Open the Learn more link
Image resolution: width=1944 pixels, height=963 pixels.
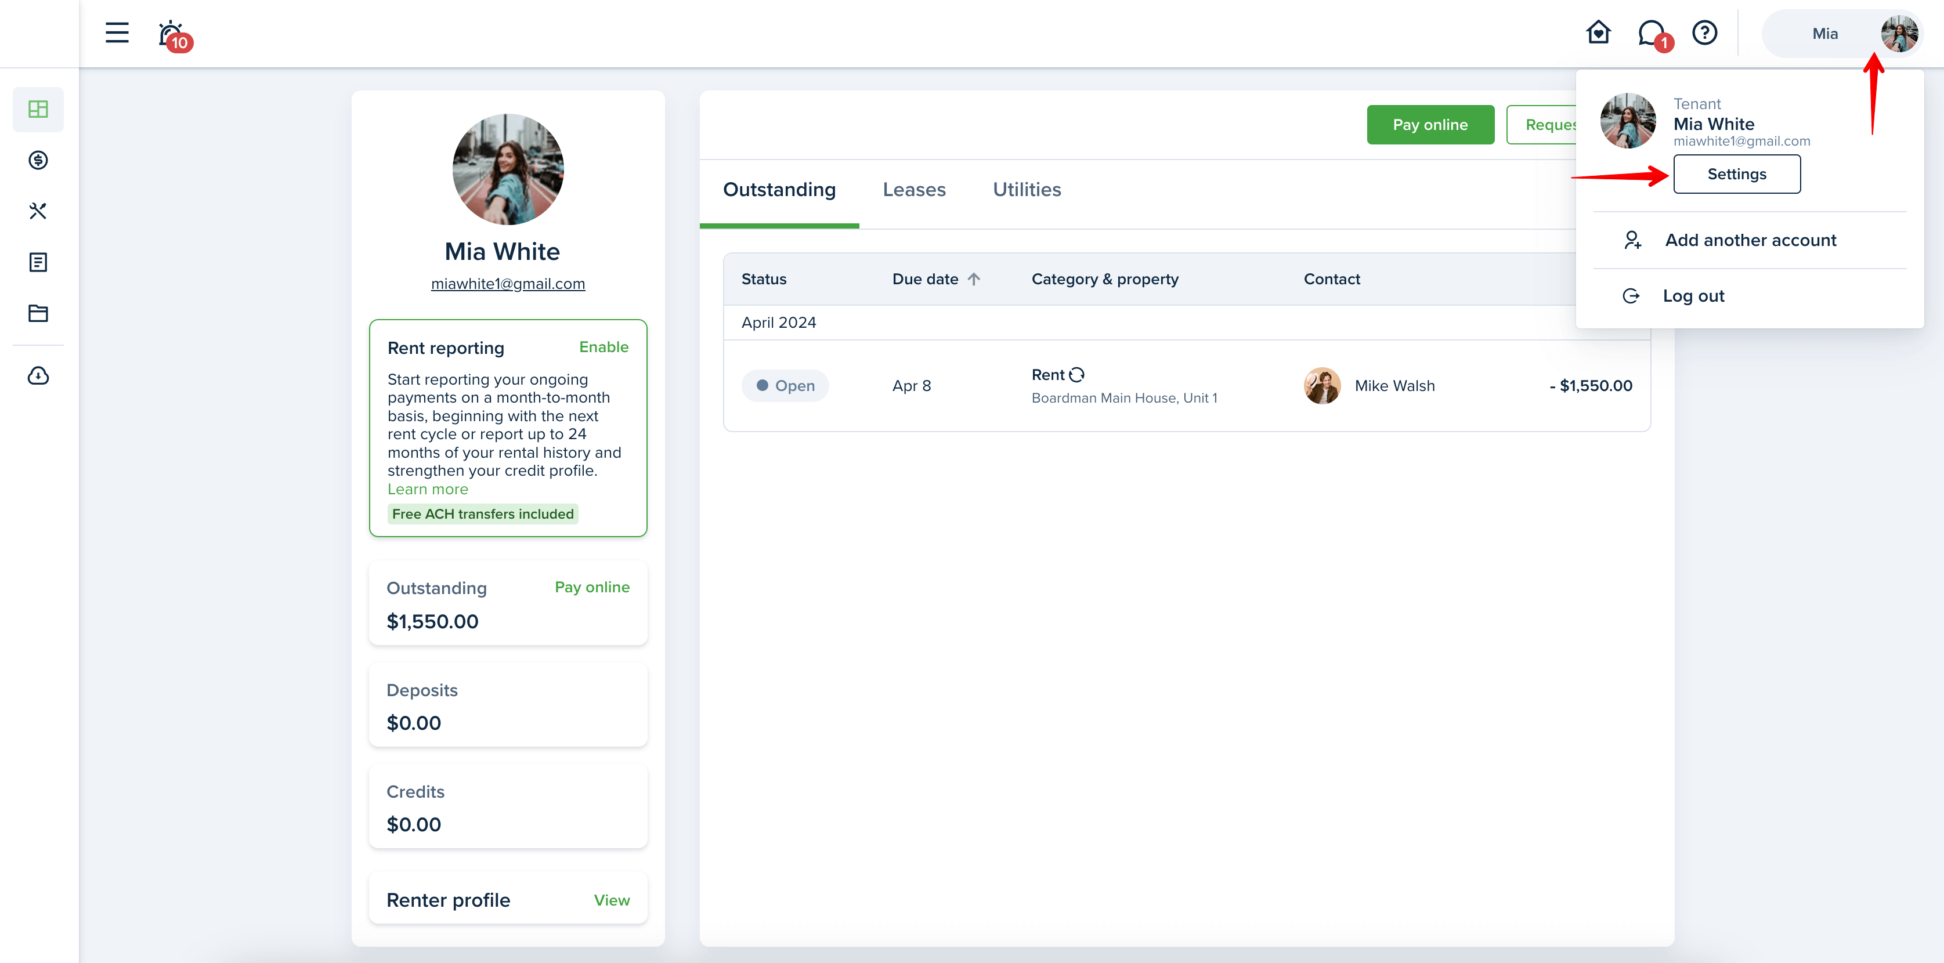click(x=428, y=489)
